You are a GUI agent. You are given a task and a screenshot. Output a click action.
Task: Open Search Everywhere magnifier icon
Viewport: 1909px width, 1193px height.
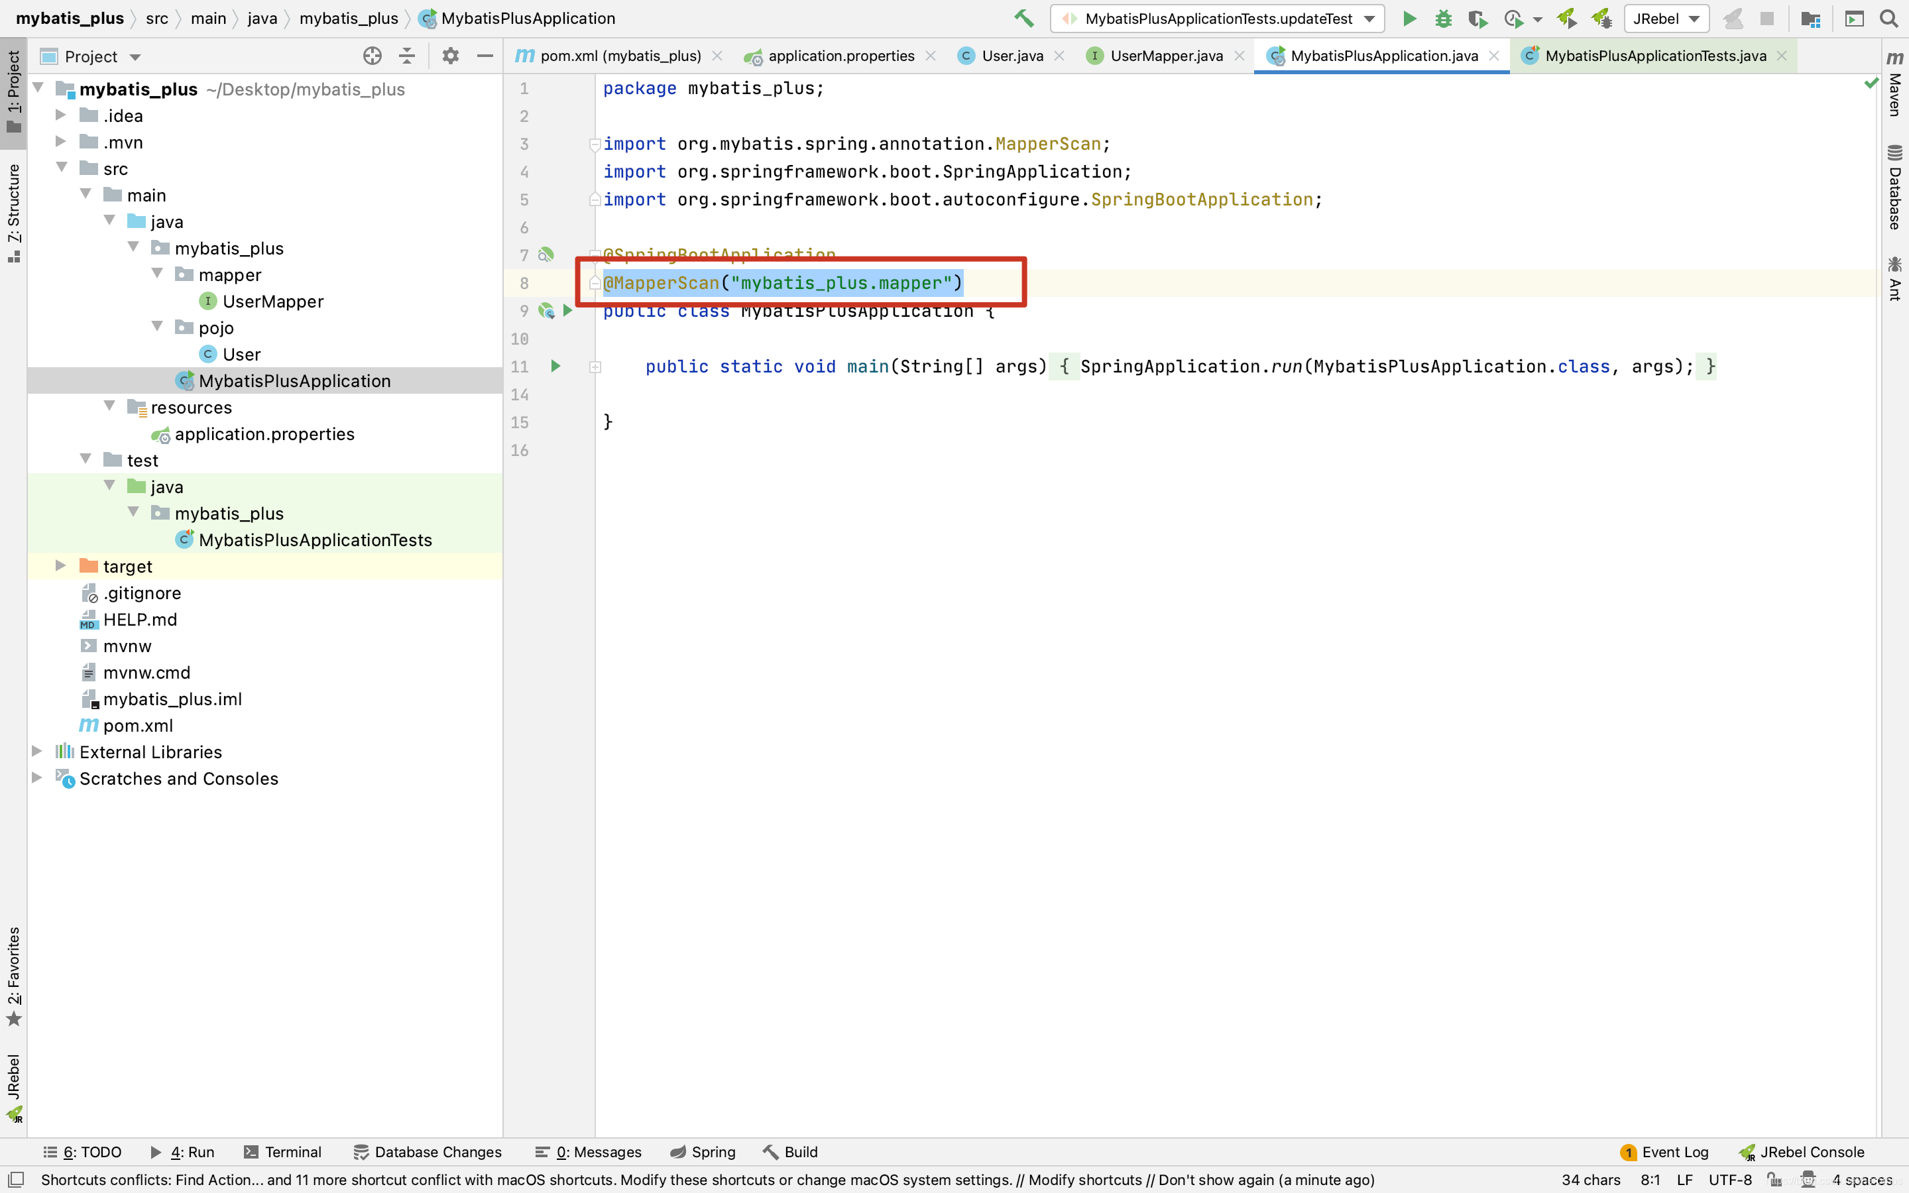[x=1888, y=18]
